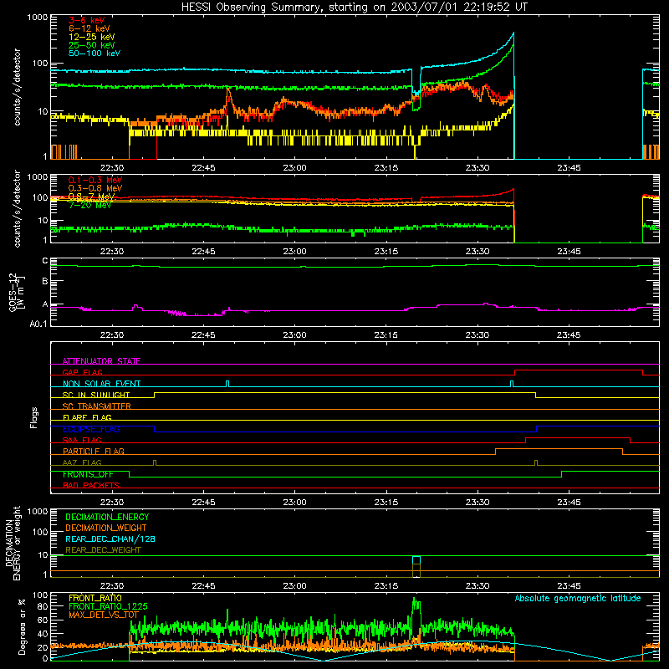Click the DECIMATION_ENERGY legend label
This screenshot has width=669, height=669.
(x=107, y=517)
